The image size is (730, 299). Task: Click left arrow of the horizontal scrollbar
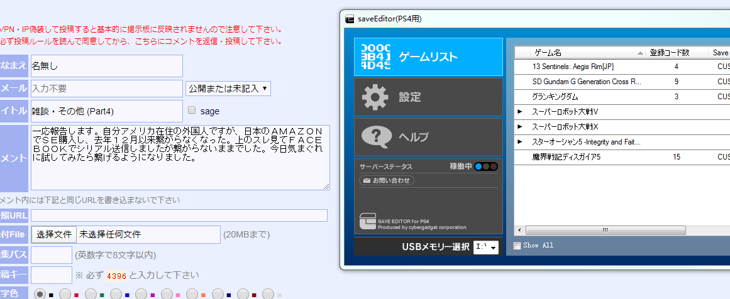pos(520,231)
